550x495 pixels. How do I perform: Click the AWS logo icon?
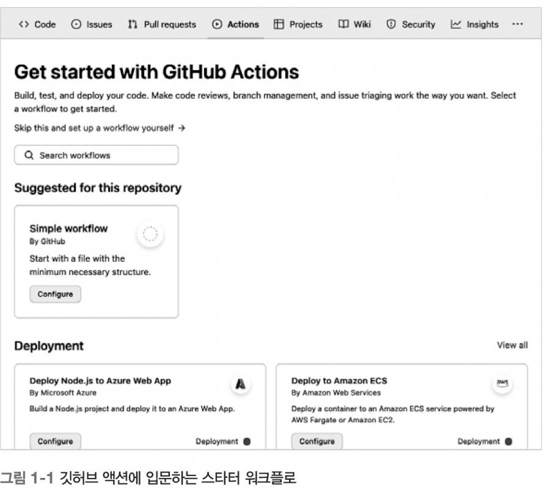[x=502, y=385]
